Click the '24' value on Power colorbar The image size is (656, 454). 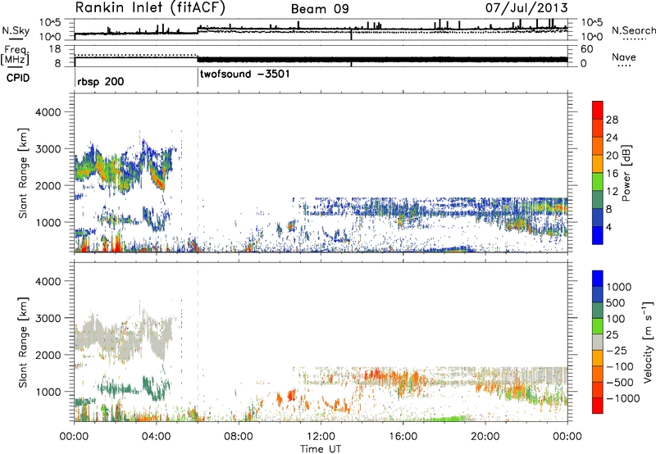click(x=612, y=138)
